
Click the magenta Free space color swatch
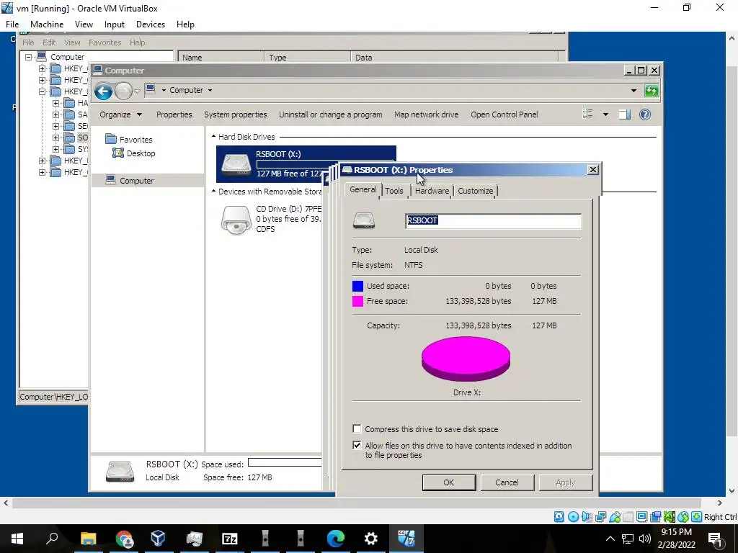[357, 301]
